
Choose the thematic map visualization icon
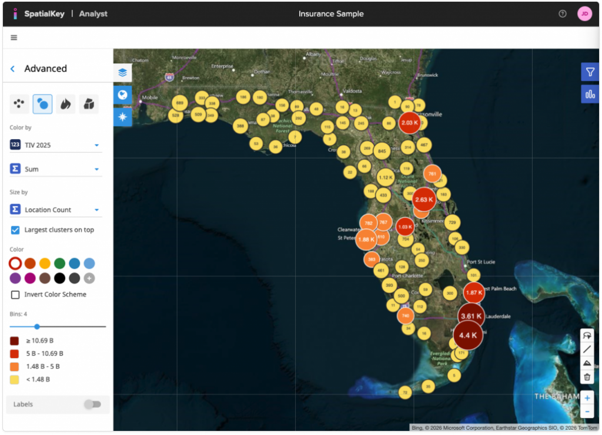point(89,104)
